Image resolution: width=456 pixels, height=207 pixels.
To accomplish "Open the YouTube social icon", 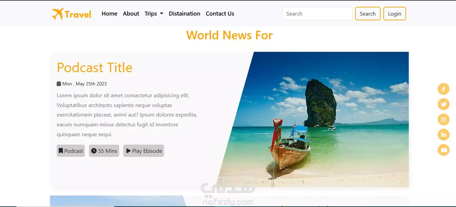I will tap(443, 150).
